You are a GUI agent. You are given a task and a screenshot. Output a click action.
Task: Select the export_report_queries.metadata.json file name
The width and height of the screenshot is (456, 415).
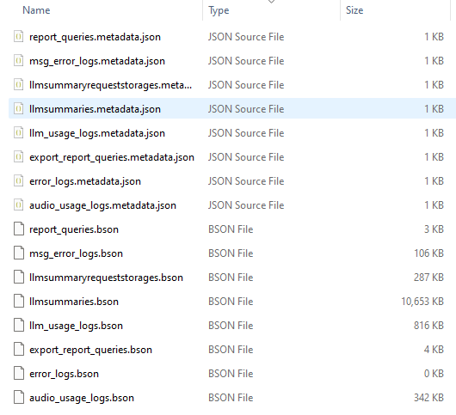click(112, 157)
